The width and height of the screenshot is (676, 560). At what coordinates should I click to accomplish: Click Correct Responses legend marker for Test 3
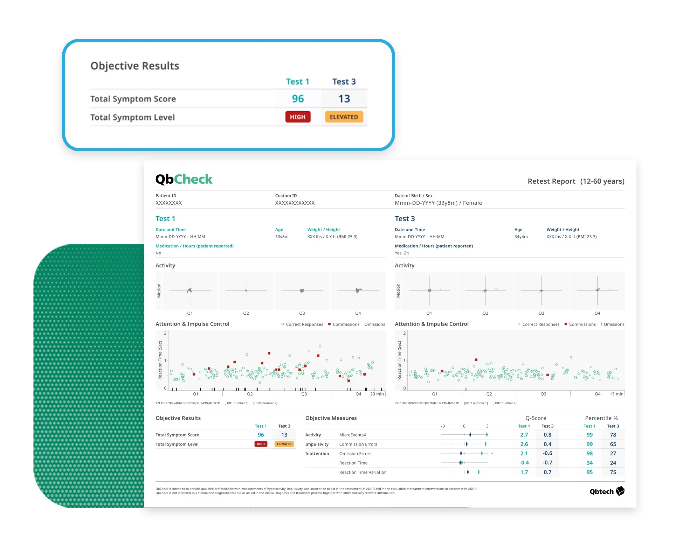[519, 324]
